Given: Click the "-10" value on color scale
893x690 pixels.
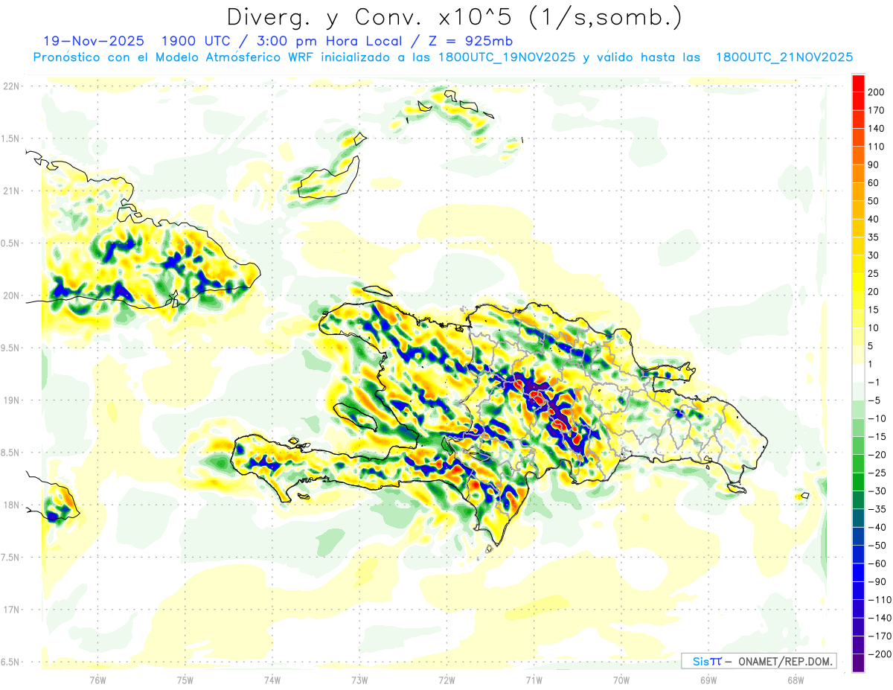Looking at the screenshot, I should click(876, 418).
